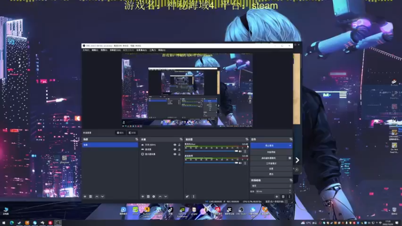
Task: Select the 显示器采集 source row
Action: coord(161,154)
